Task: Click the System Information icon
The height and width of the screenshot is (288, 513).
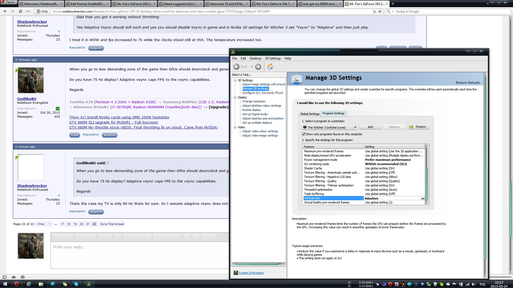Action: 236,273
